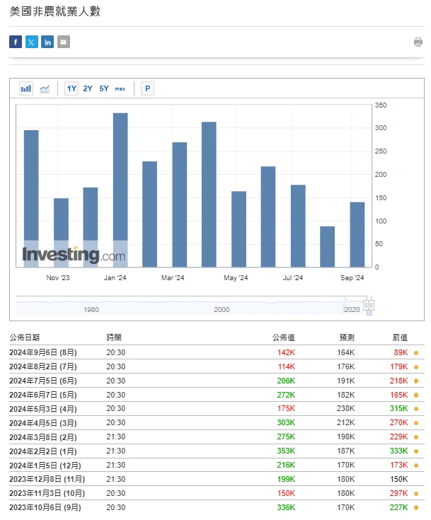
Task: Click yellow dot in 2023年10月6日 row
Action: 416,507
